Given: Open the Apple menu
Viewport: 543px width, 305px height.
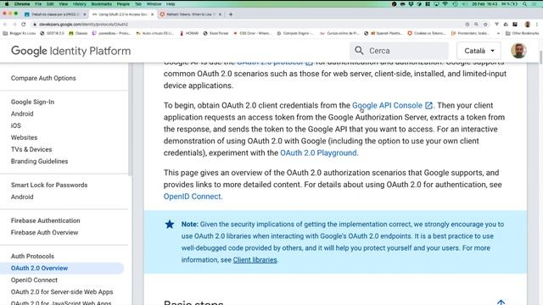Looking at the screenshot, I should 6,4.
